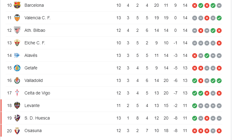Click Barcelona's first form result icon
The image size is (232, 140).
coord(194,6)
